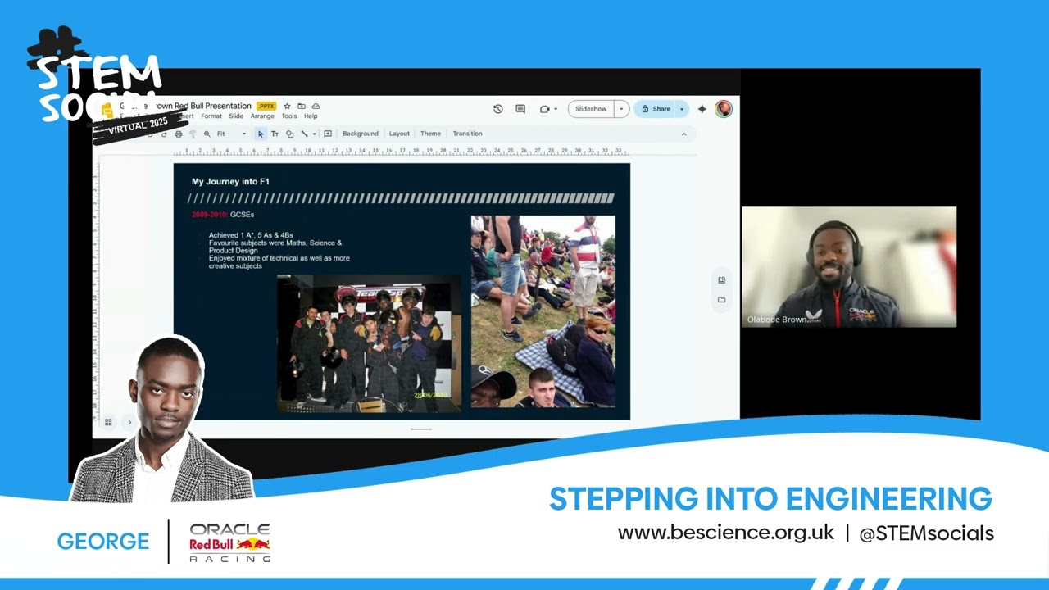Click the speaker notes handle below slide
1049x590 pixels.
click(x=421, y=429)
